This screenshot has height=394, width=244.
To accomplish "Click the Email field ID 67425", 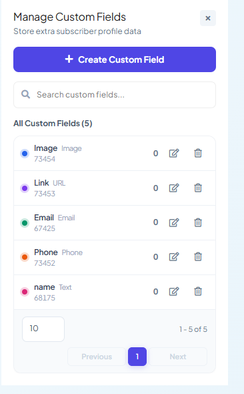I will [45, 228].
